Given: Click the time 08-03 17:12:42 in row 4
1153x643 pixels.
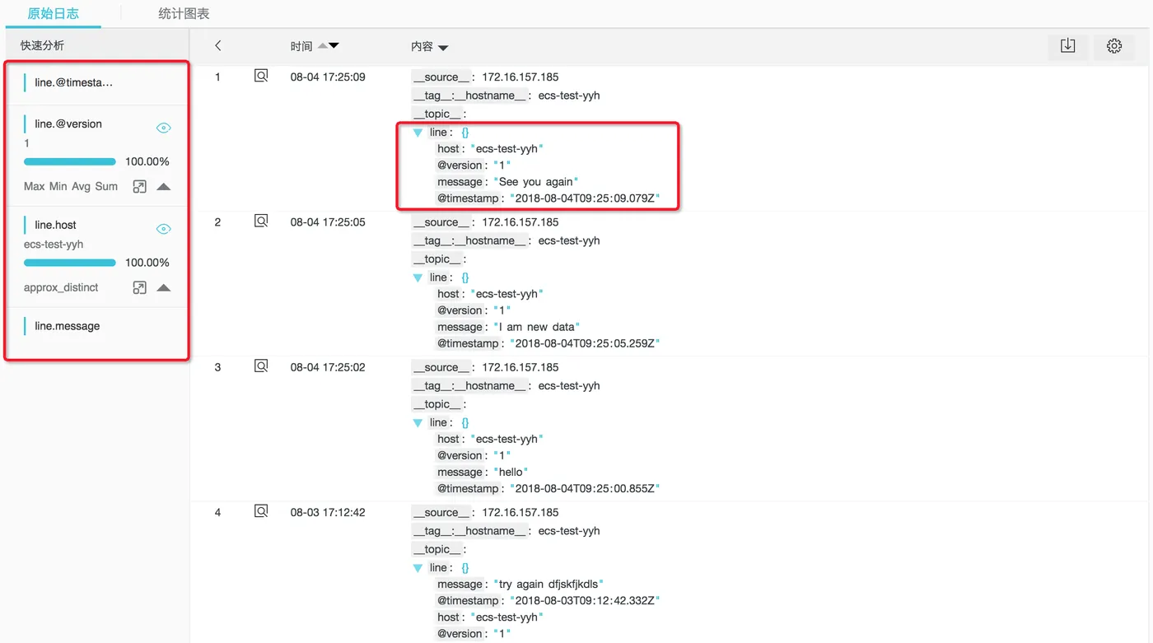Looking at the screenshot, I should point(328,511).
